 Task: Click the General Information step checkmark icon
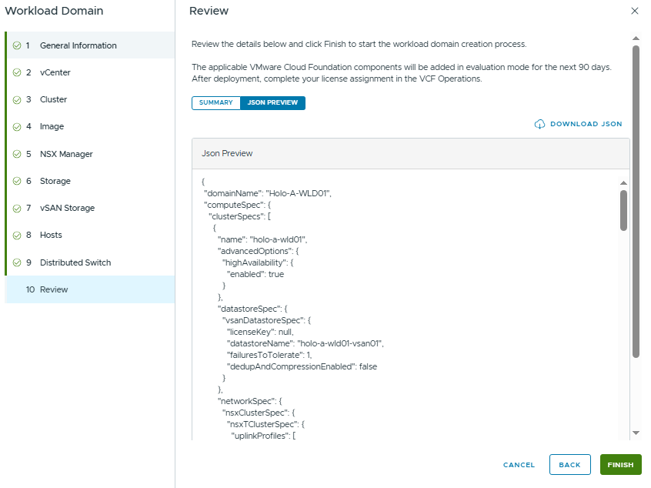pos(17,45)
